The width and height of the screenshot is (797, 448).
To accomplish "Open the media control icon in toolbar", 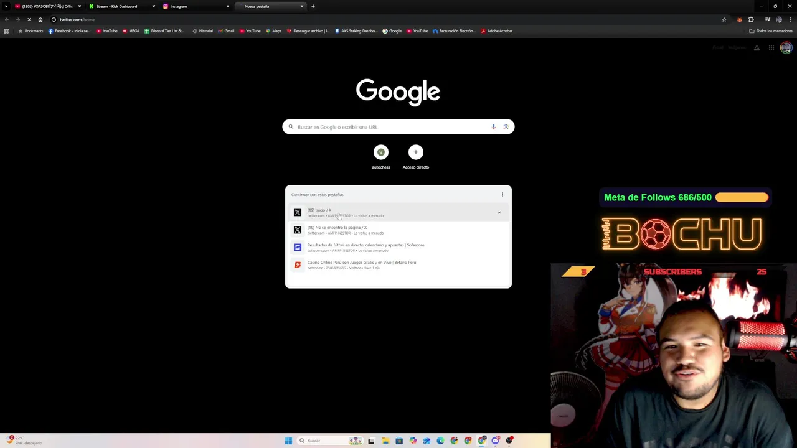I will (x=767, y=19).
